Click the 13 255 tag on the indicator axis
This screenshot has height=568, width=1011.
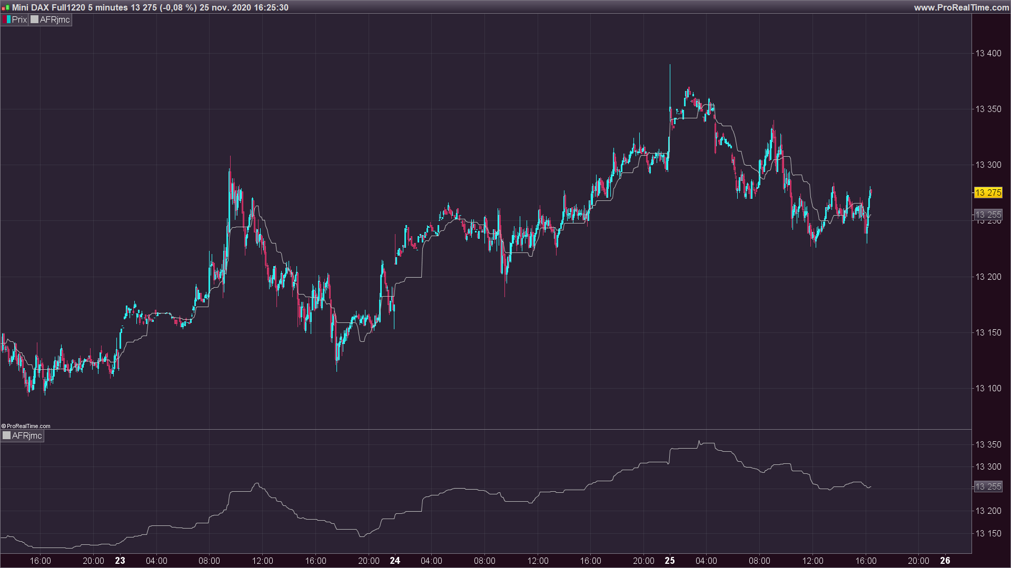988,486
